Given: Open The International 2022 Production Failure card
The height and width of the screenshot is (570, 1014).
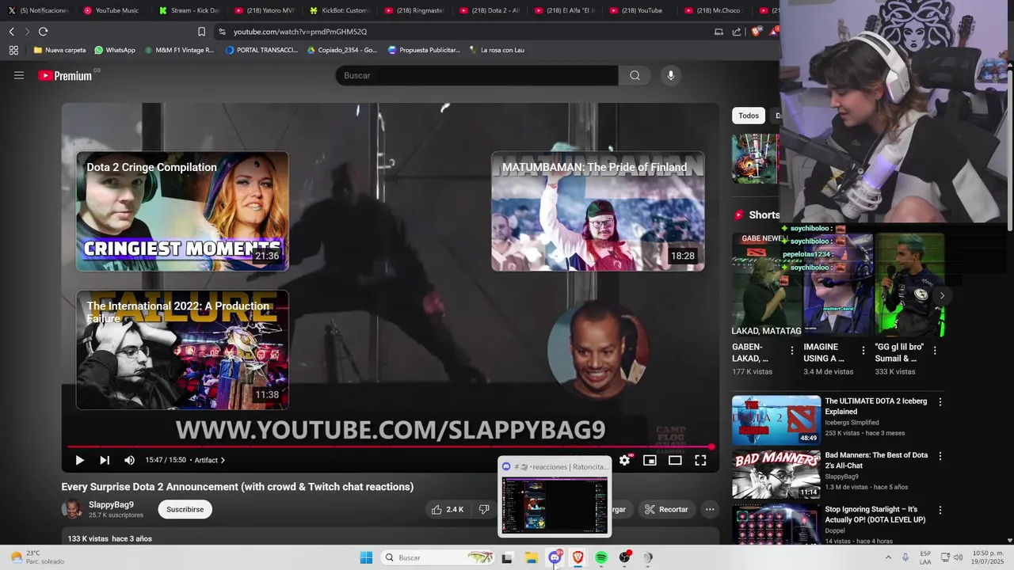Looking at the screenshot, I should (182, 350).
